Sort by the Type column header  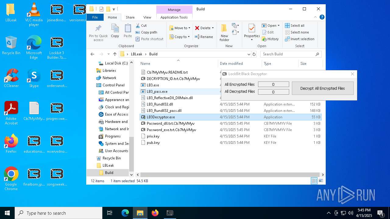coord(280,64)
